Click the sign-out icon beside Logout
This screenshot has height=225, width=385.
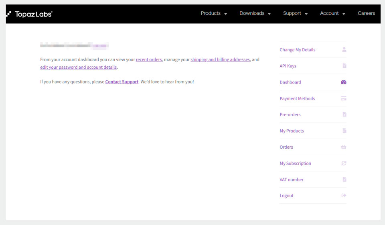[x=344, y=196]
